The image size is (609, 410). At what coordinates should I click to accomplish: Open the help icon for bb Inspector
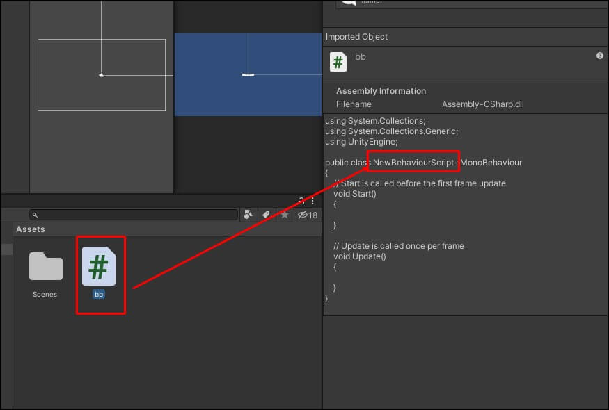[600, 56]
